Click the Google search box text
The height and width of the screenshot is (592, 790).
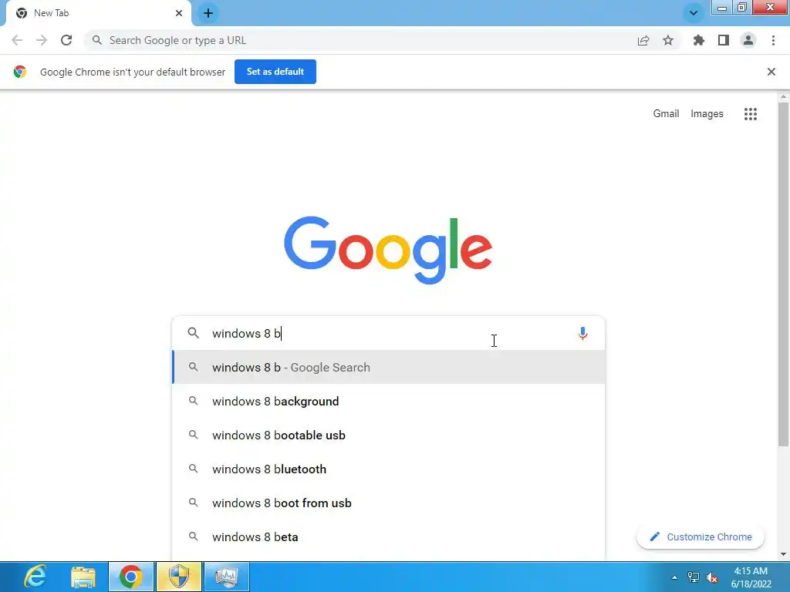pyautogui.click(x=246, y=333)
